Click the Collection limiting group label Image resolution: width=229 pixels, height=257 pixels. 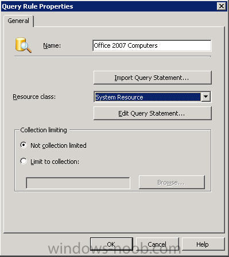(44, 130)
